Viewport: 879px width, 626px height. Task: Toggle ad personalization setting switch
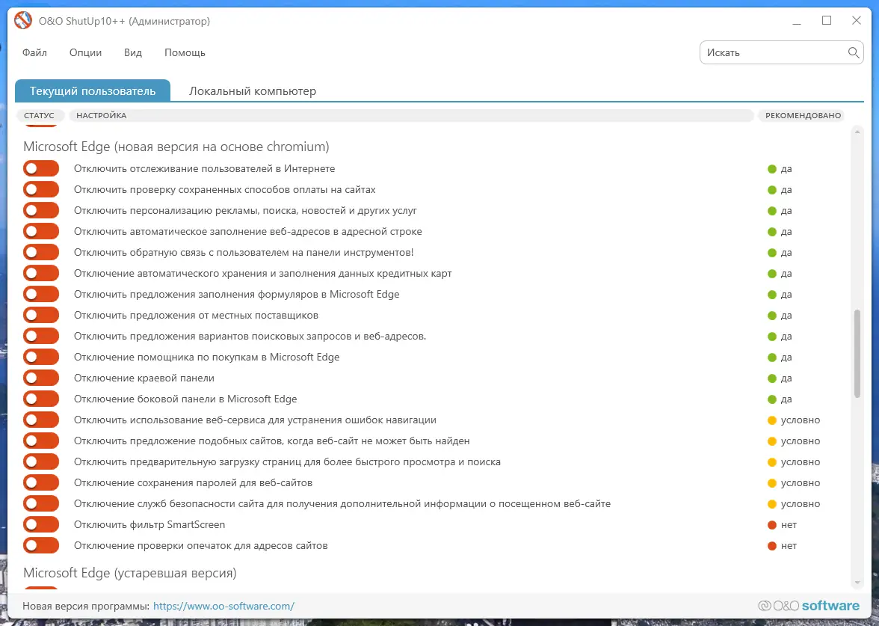tap(41, 210)
